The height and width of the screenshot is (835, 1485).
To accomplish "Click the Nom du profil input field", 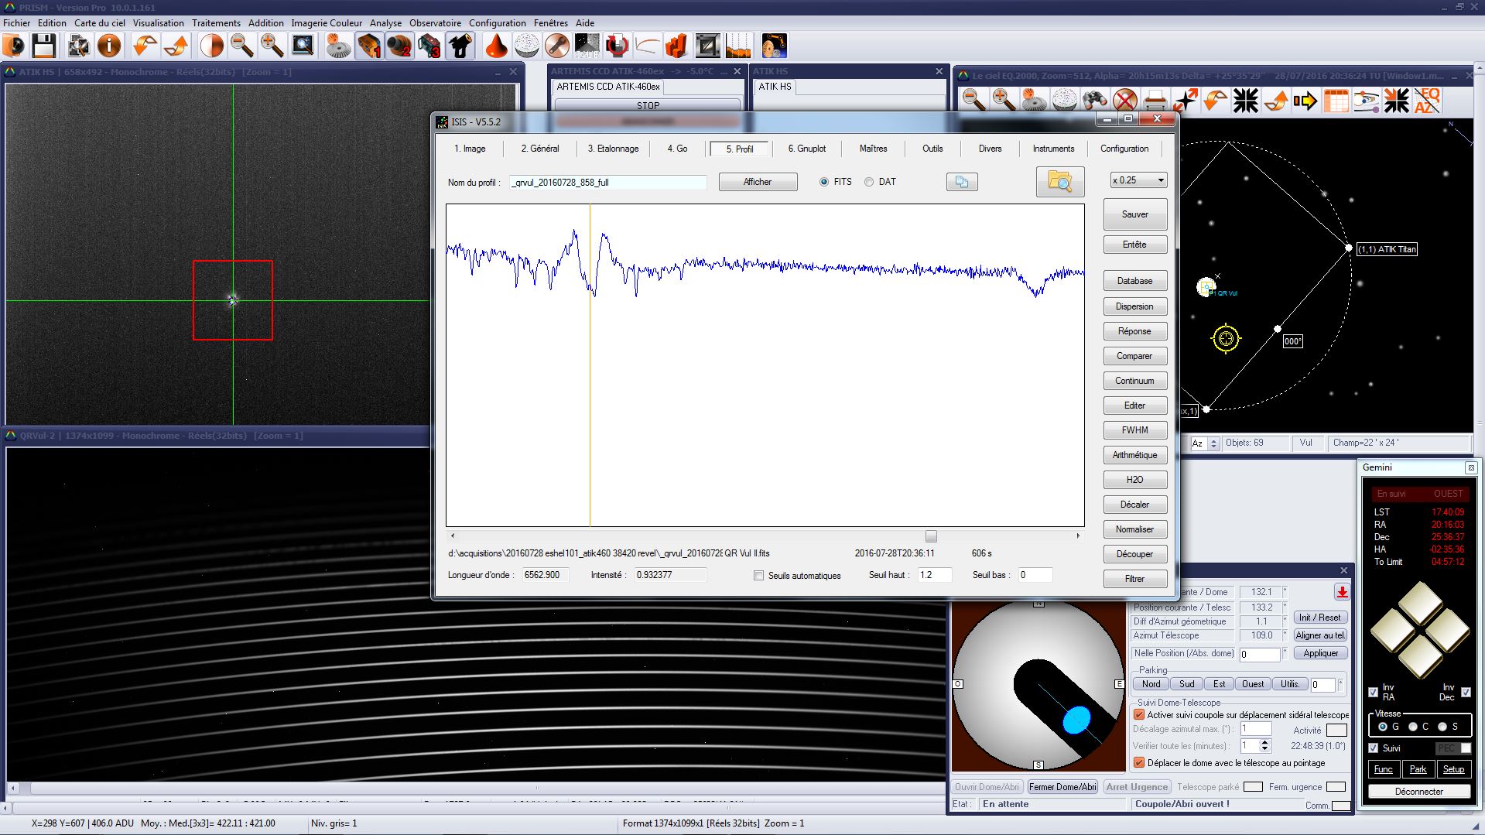I will click(608, 183).
